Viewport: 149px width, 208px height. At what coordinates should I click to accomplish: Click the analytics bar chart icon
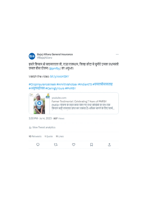click(x=30, y=127)
